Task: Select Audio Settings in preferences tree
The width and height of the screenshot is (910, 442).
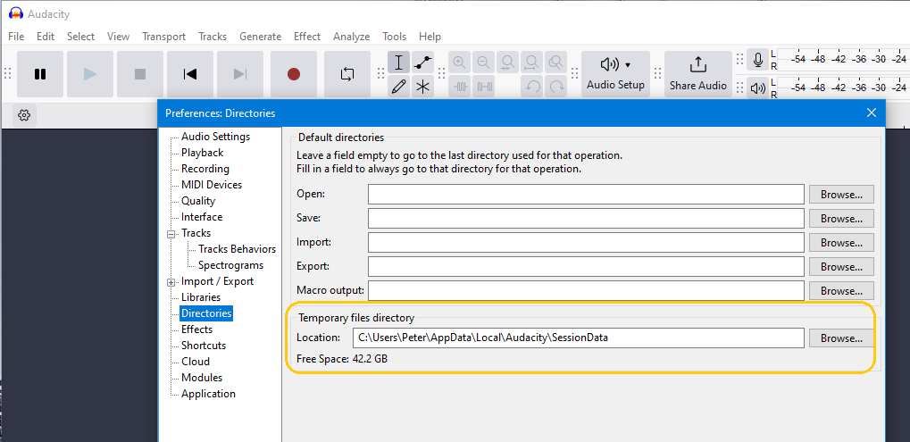Action: pyautogui.click(x=215, y=137)
